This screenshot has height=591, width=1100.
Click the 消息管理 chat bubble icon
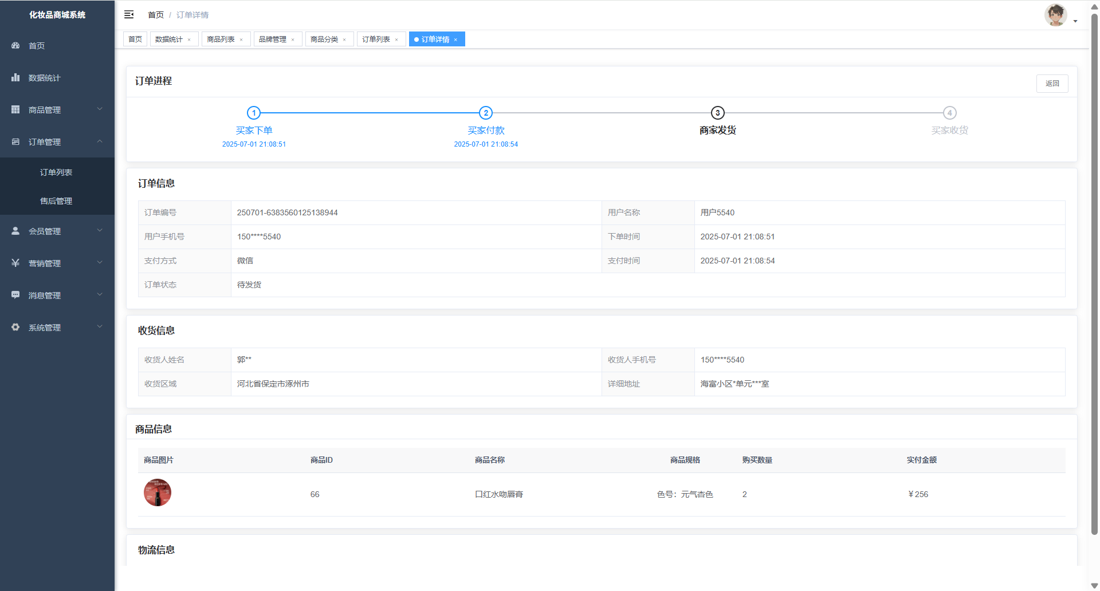click(15, 295)
